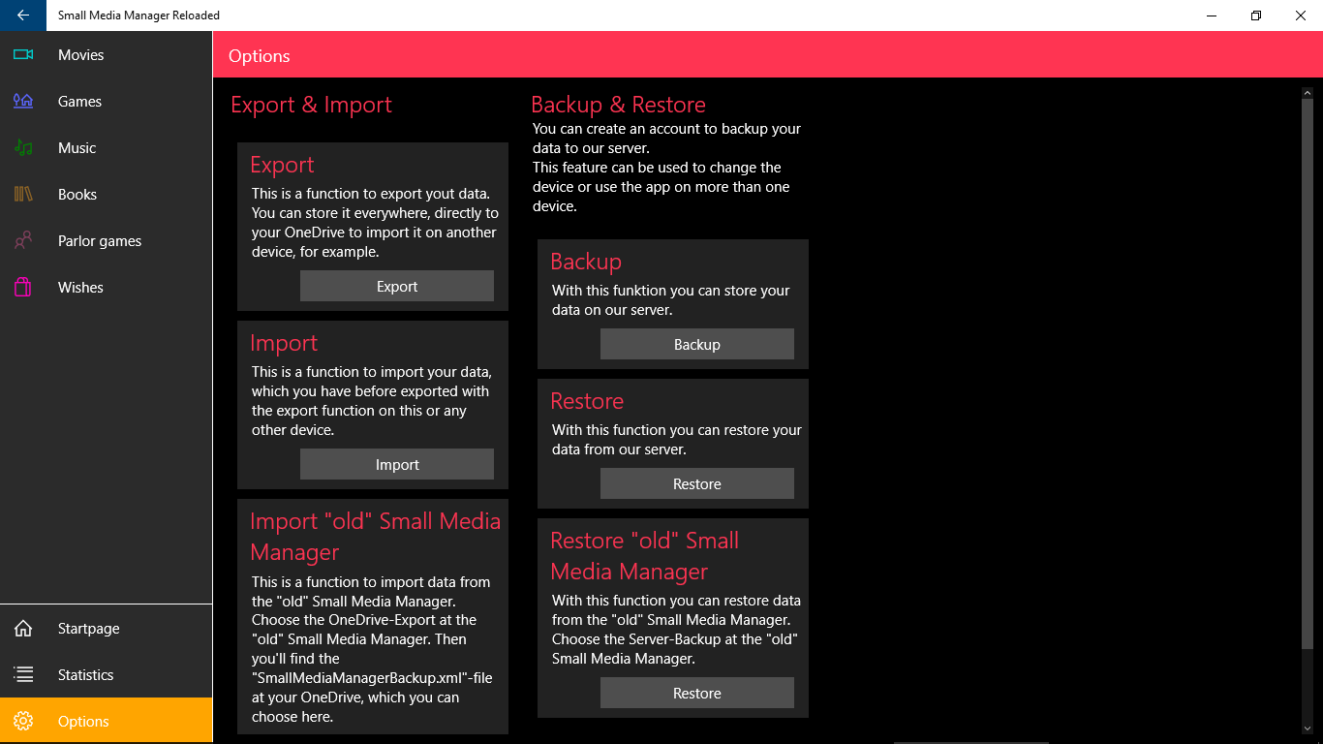
Task: Click the Options title in red header
Action: [259, 56]
